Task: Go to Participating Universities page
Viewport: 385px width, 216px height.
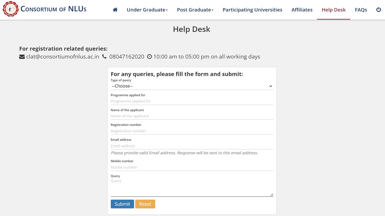Action: (x=252, y=10)
